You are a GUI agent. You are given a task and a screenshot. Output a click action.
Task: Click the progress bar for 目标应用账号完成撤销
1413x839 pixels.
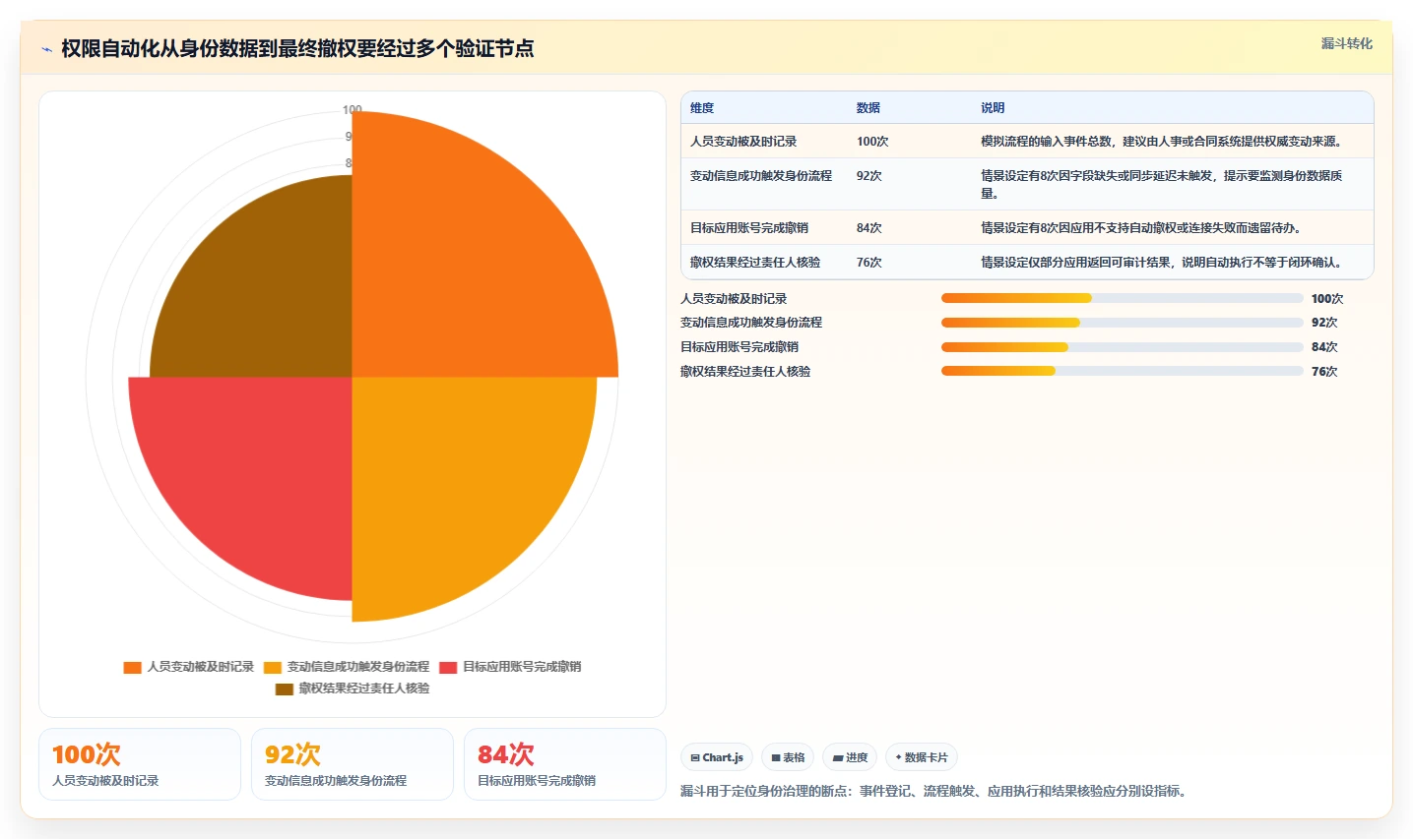(x=1123, y=347)
